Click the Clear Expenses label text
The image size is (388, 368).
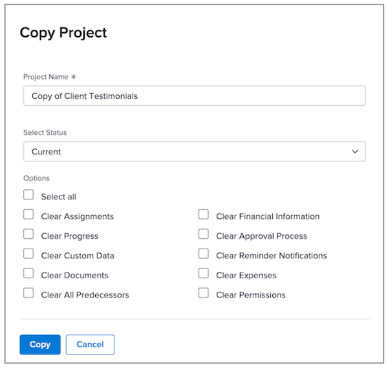(246, 276)
